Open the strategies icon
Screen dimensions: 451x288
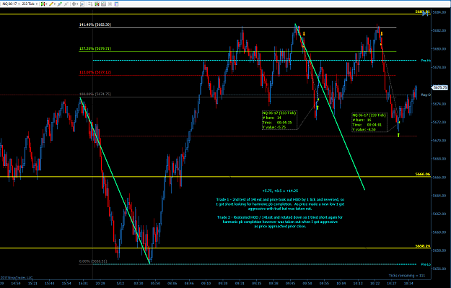(x=110, y=4)
